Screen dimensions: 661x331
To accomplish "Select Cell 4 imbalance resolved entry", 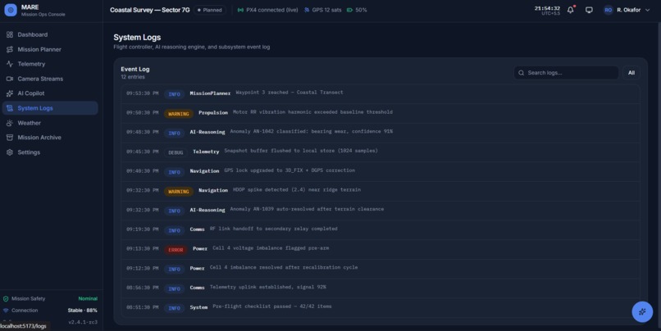I will point(381,268).
